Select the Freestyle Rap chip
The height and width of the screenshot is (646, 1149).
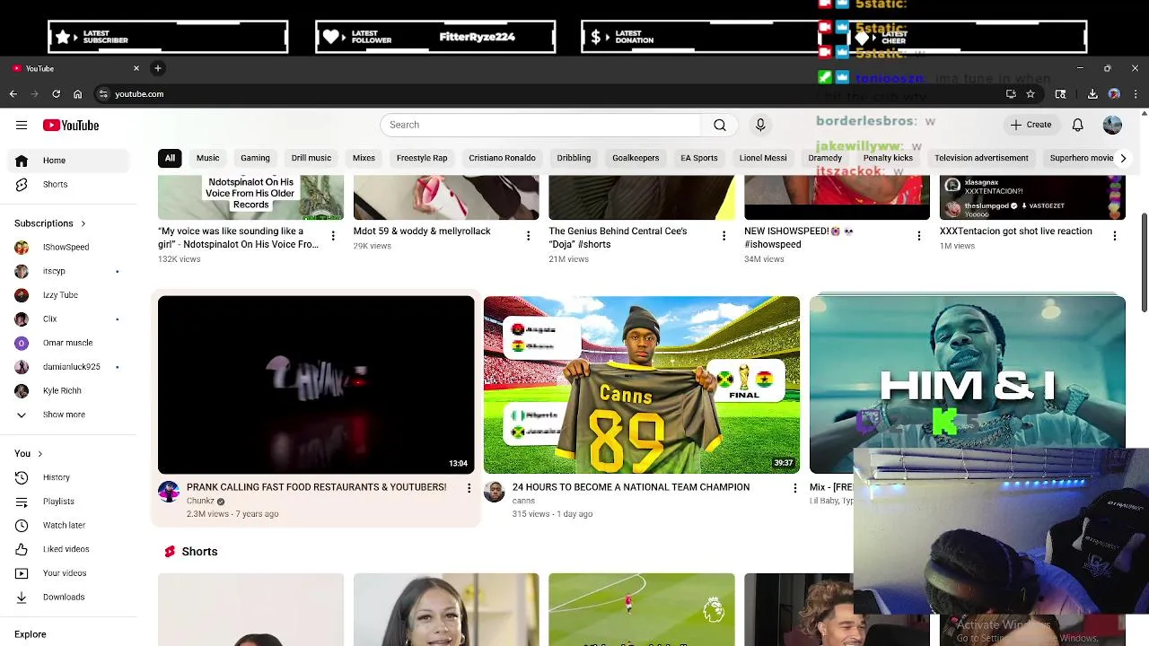point(422,158)
